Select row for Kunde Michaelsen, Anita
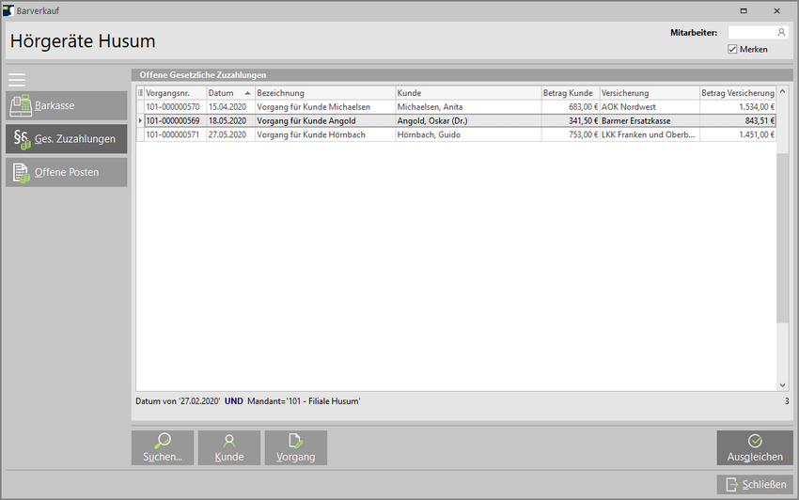Viewport: 799px width, 500px height. tap(468, 107)
